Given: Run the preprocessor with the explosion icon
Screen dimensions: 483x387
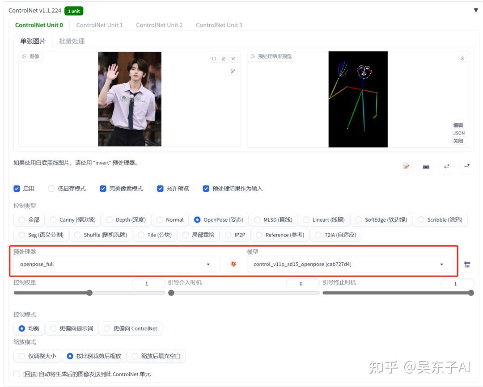Looking at the screenshot, I should [x=233, y=264].
